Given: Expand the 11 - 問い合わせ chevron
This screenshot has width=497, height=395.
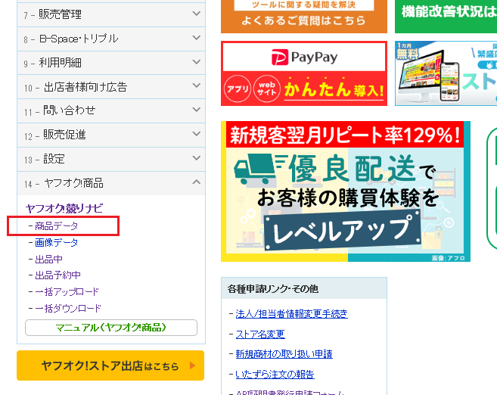Looking at the screenshot, I should [x=197, y=110].
